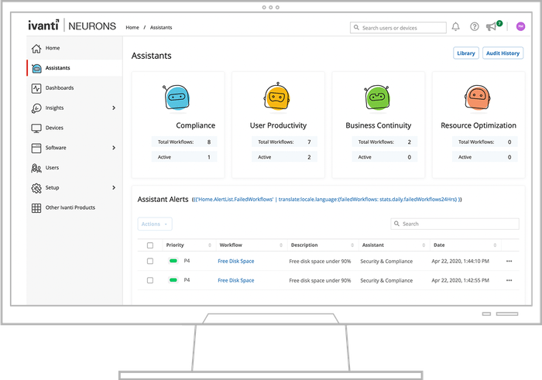Check the second Free Disk Space row checkbox
Image resolution: width=542 pixels, height=380 pixels.
[x=150, y=280]
